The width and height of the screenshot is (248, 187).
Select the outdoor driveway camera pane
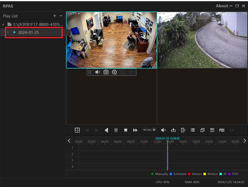(x=202, y=40)
